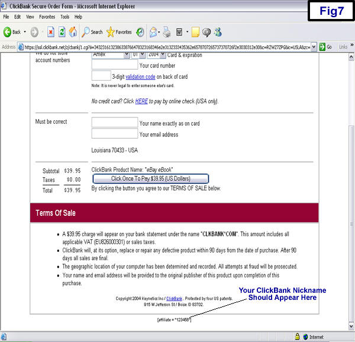This screenshot has width=355, height=342.
Task: Click the Terms Of Sale heading
Action: [56, 213]
